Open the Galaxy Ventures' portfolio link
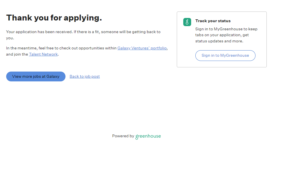This screenshot has height=183, width=303. tap(142, 48)
